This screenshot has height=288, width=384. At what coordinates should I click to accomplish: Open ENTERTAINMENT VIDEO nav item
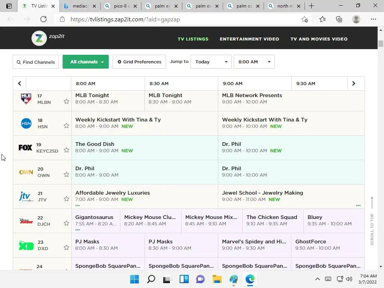(x=249, y=39)
